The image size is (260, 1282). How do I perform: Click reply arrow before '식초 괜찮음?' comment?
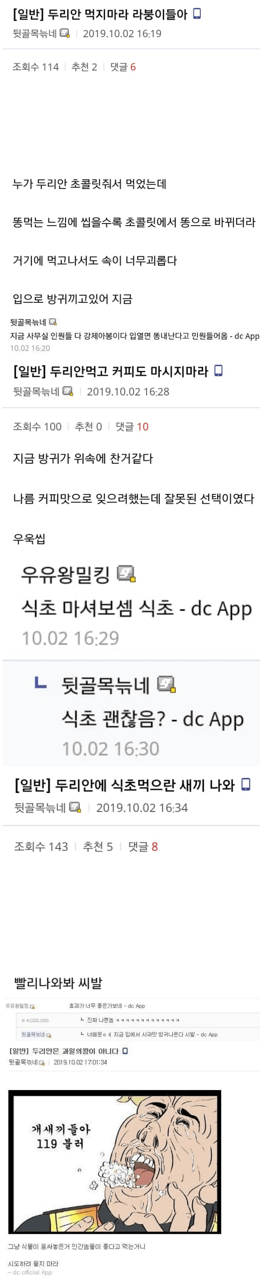(x=40, y=683)
